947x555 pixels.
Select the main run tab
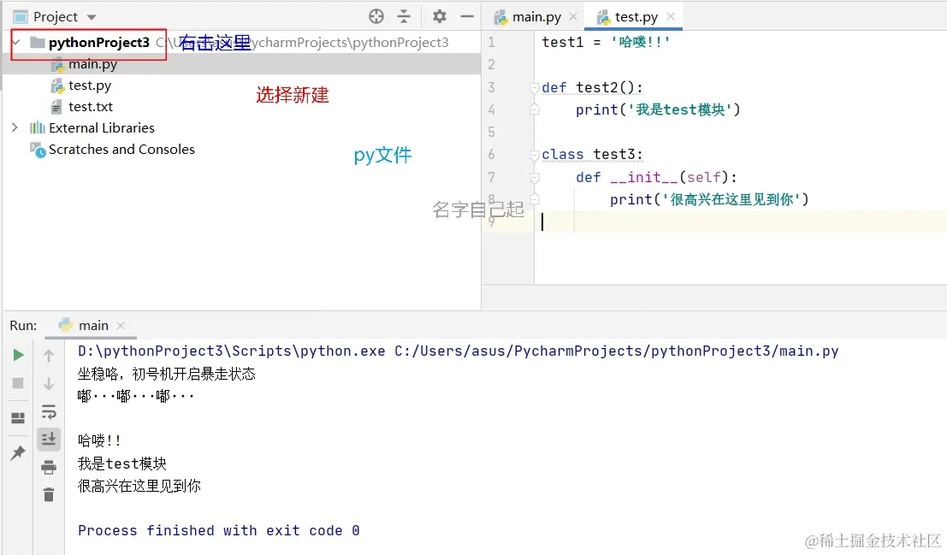[x=93, y=326]
